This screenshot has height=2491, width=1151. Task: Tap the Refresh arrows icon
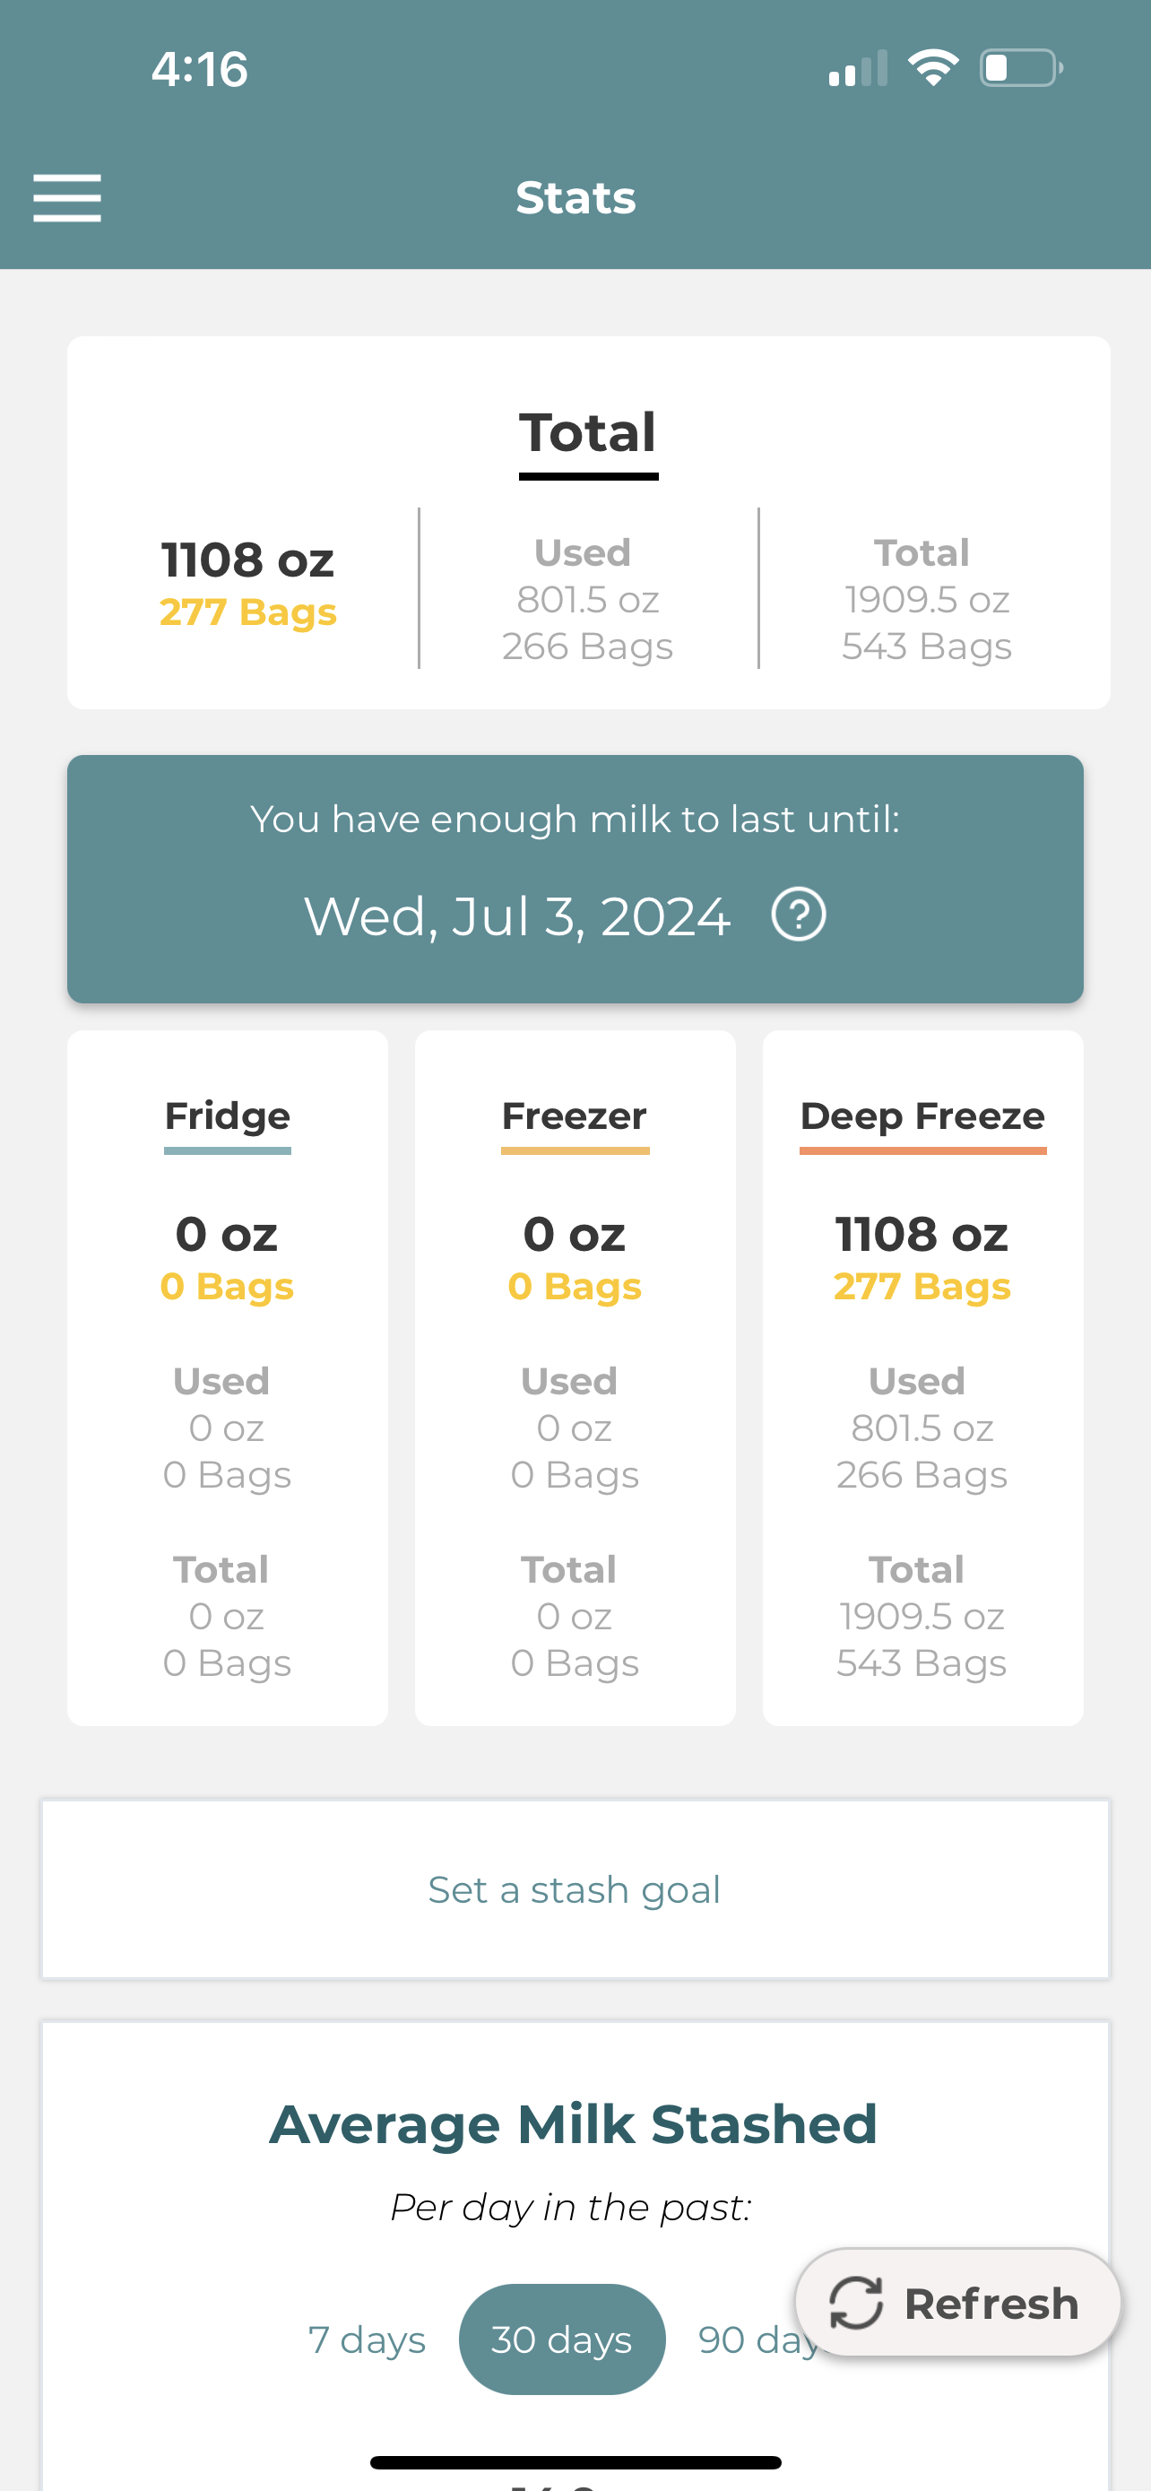click(x=856, y=2303)
